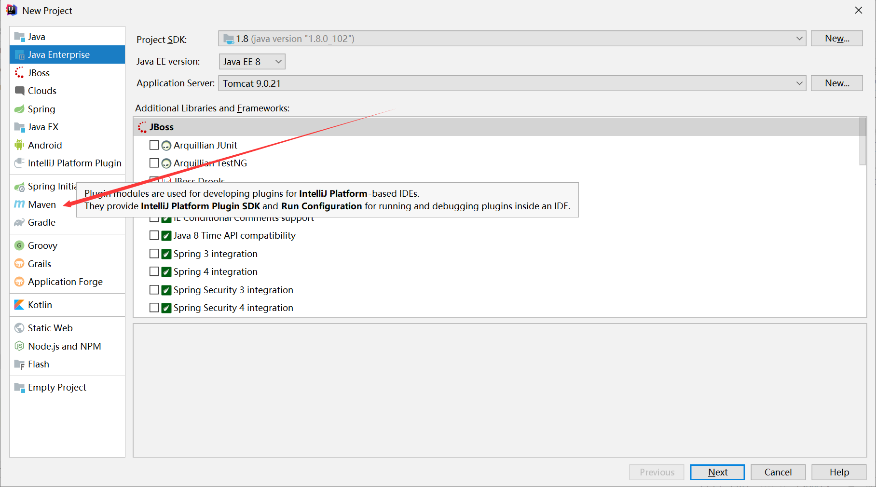
Task: Select the Java project type icon
Action: point(19,37)
